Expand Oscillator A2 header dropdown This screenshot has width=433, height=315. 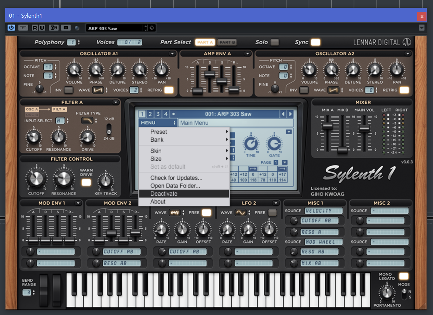point(408,54)
